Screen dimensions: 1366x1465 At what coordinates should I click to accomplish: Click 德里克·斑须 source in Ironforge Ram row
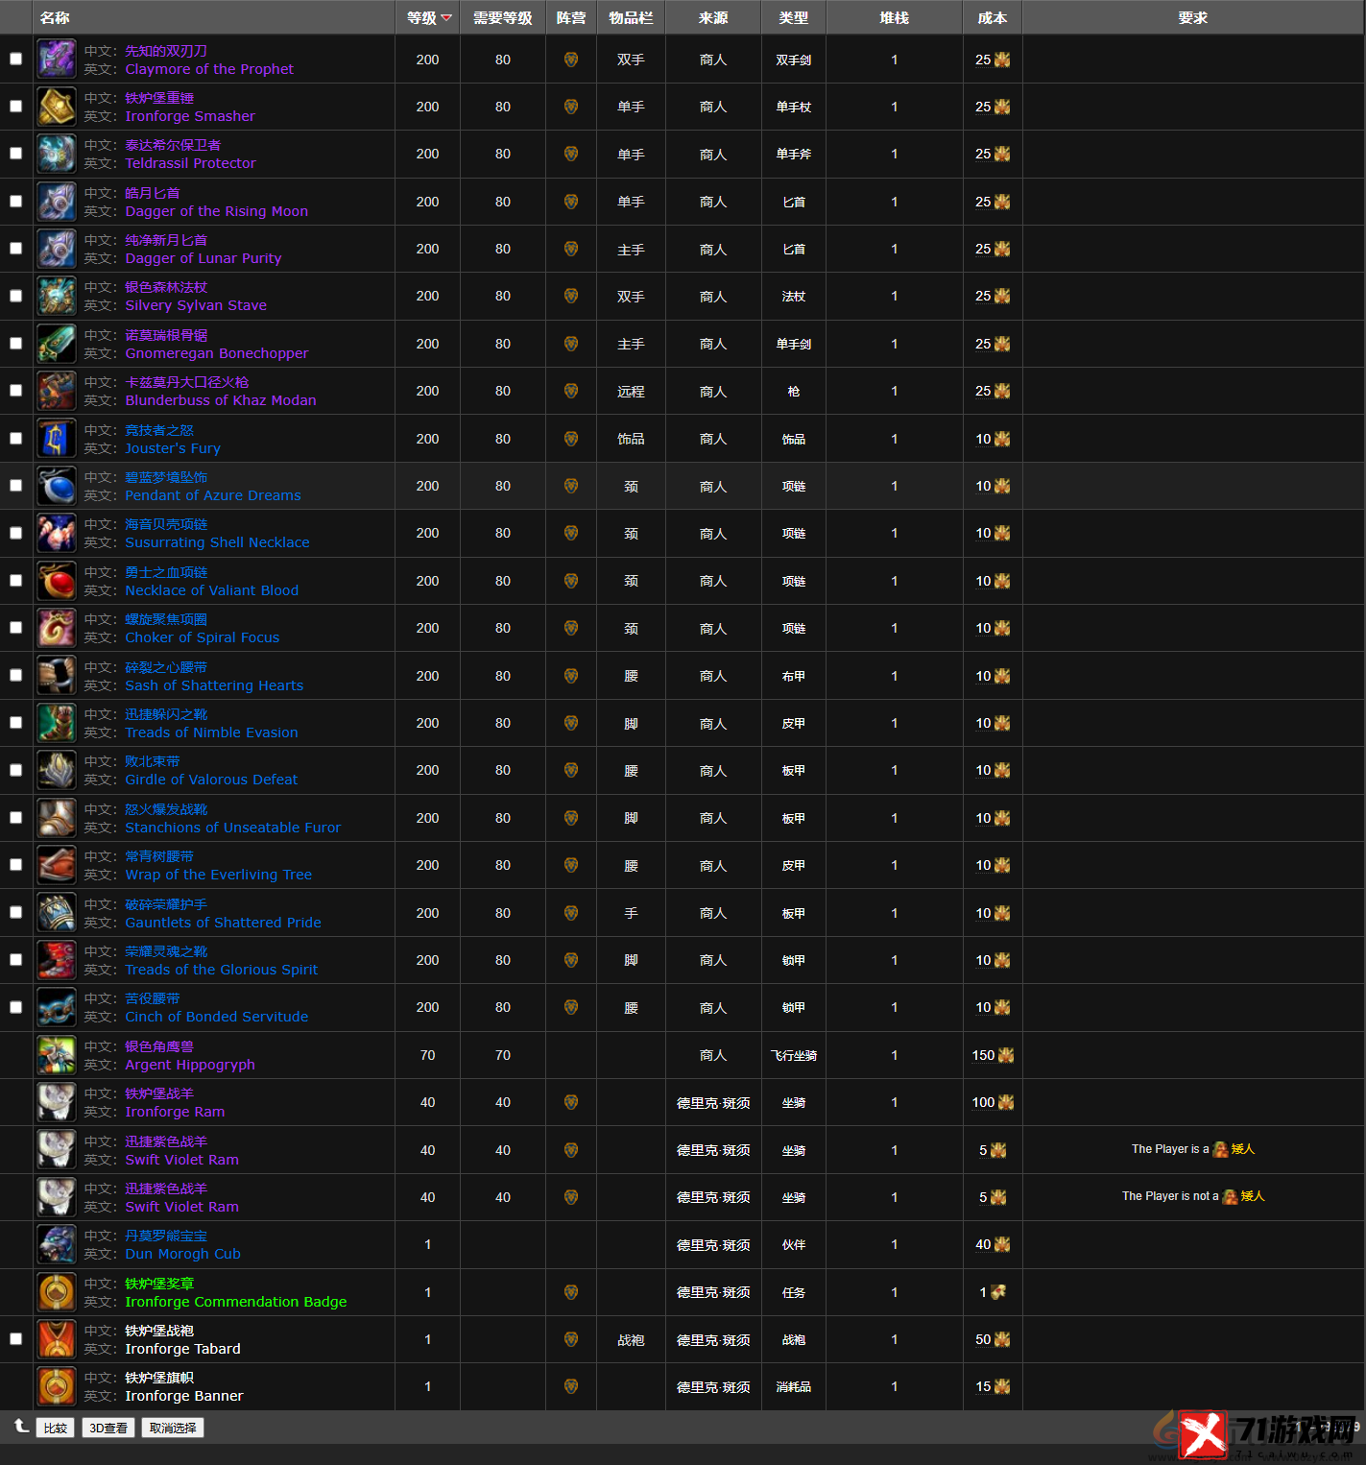coord(713,1103)
